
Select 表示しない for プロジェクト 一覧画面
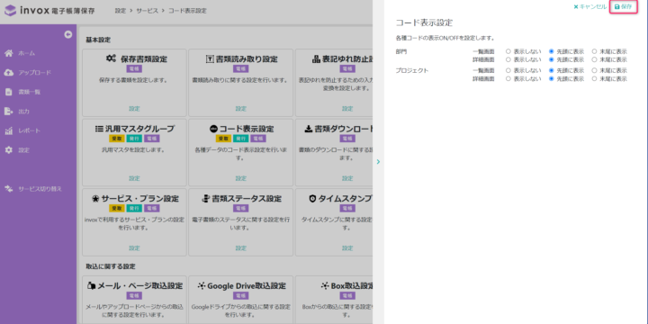508,71
